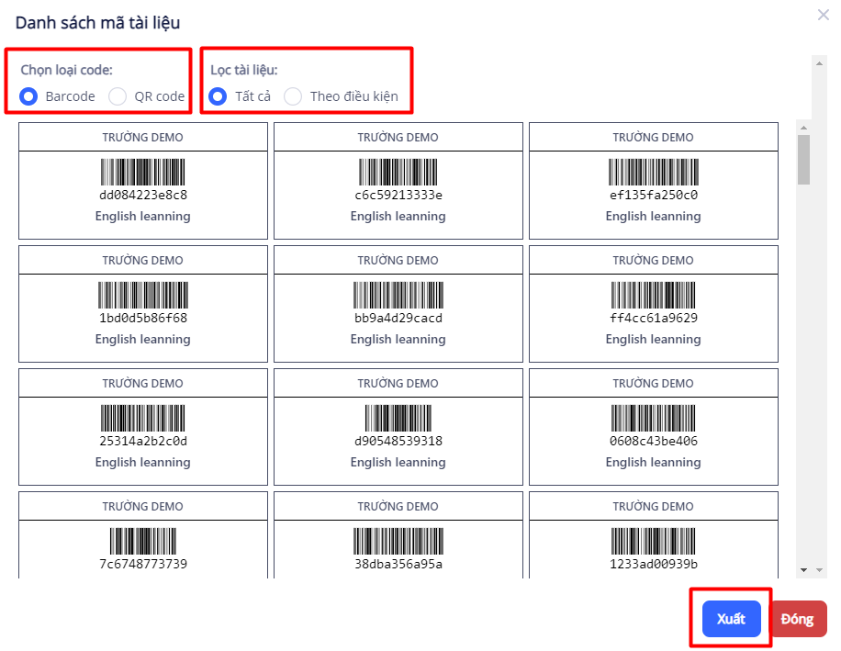This screenshot has width=841, height=651.
Task: Click the inner list scrollbar up arrow
Action: point(803,128)
